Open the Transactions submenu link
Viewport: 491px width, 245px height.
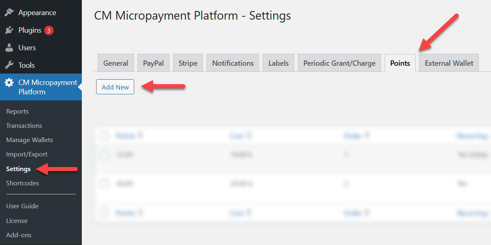(24, 125)
